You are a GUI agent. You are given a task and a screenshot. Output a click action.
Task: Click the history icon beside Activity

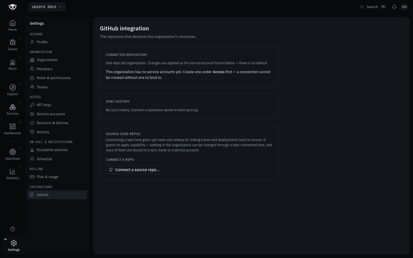click(32, 132)
